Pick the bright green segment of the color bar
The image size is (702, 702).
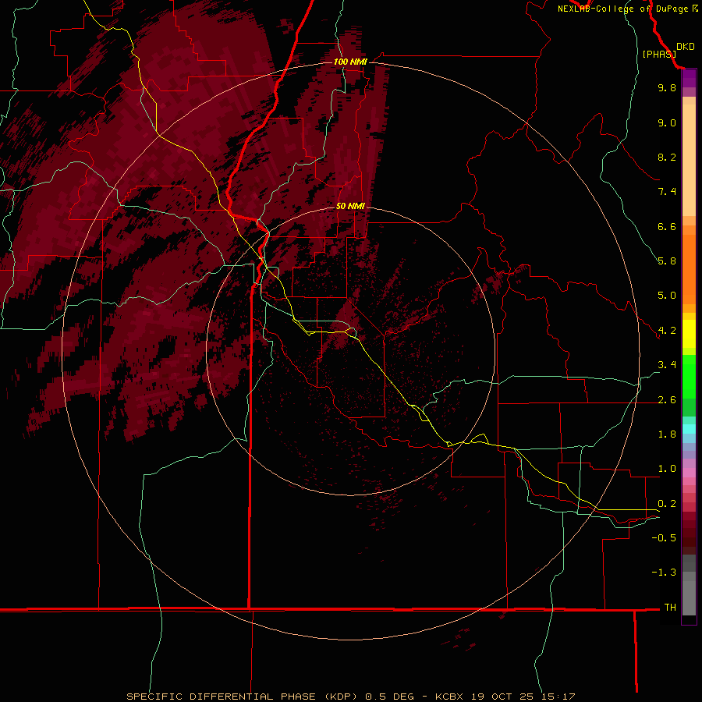[689, 377]
